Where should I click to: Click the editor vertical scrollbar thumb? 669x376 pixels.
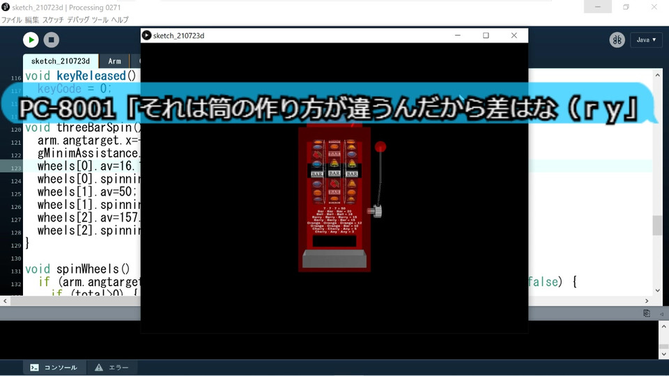pyautogui.click(x=657, y=225)
